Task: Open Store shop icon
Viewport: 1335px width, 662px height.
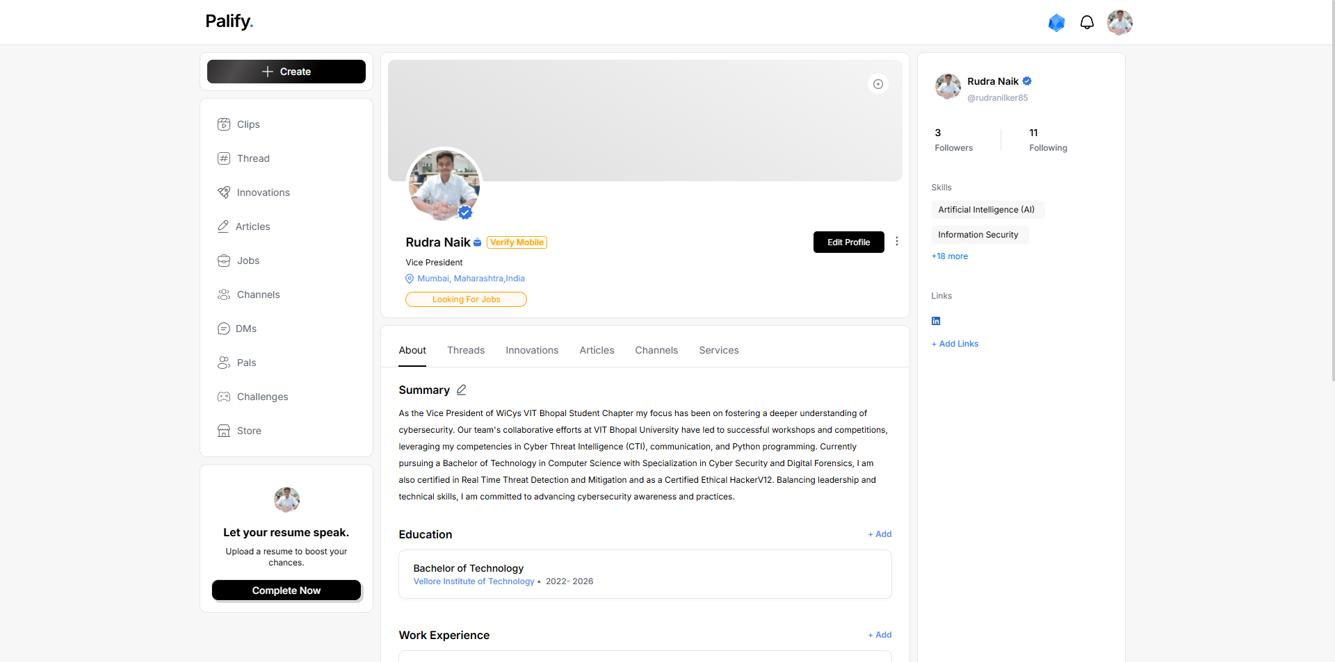Action: click(x=223, y=431)
